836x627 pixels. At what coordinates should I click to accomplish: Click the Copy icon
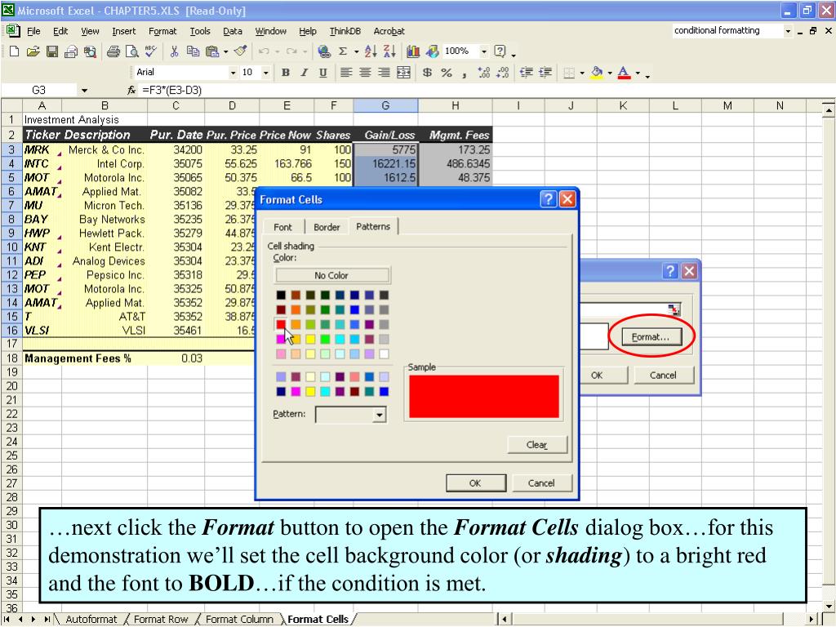(193, 51)
